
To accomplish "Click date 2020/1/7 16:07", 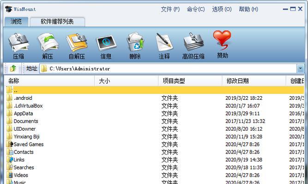I will [x=242, y=106].
